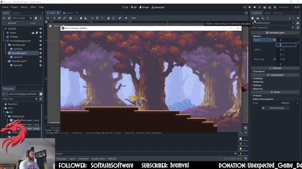Toggle visibility of ParallaxLayer3 node
302x169 pixels.
41,61
